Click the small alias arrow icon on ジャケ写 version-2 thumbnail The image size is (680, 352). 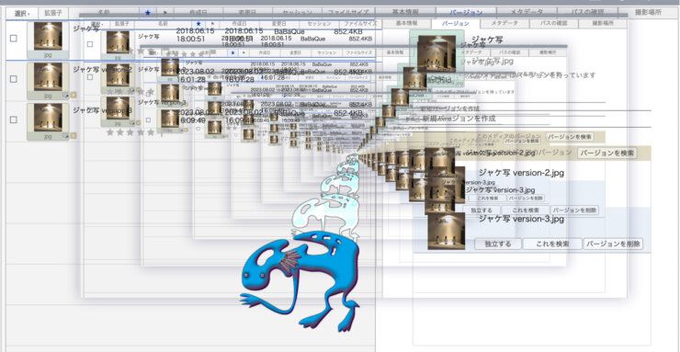(x=66, y=95)
